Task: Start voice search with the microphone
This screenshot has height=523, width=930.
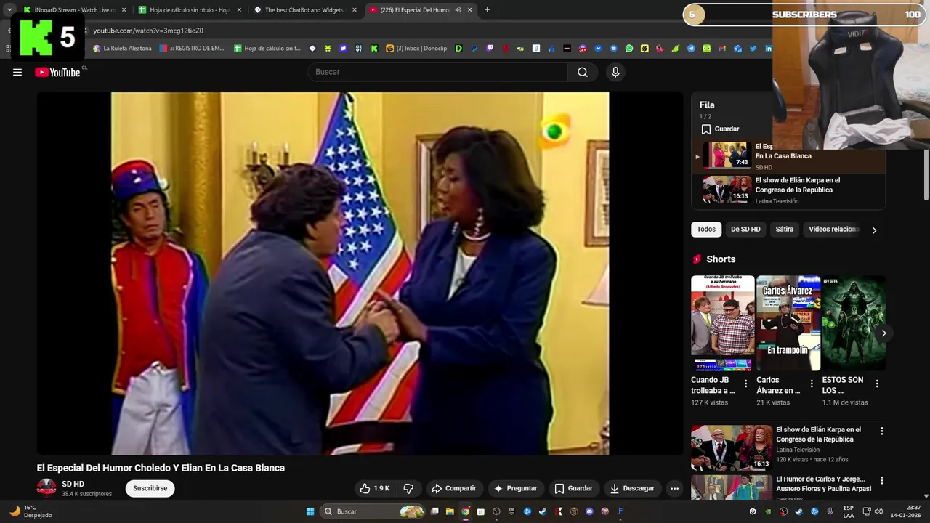Action: click(x=615, y=72)
